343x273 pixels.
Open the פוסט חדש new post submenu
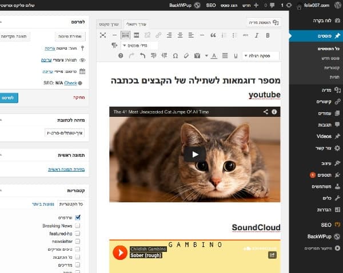tap(330, 58)
